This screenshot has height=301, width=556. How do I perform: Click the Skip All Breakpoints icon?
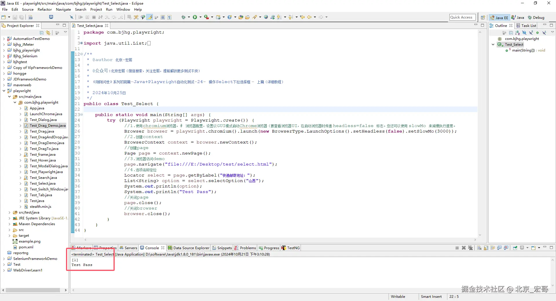click(x=71, y=17)
